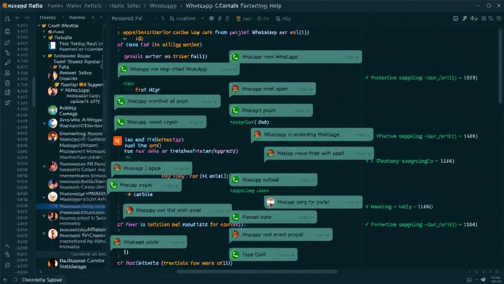Click the green 'Protertive sappling' line ending 1659
This screenshot has width=504, height=284.
coord(421,78)
